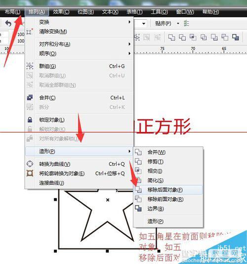This screenshot has width=247, height=264.
Task: Click the 移除前面对象(R) icon in submenu
Action: coord(138,199)
